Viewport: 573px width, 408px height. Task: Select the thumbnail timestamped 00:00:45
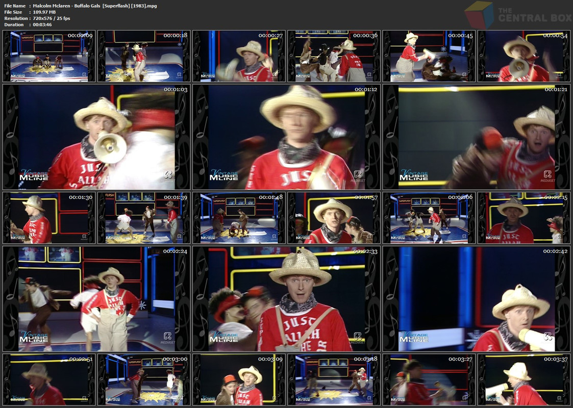tap(429, 56)
